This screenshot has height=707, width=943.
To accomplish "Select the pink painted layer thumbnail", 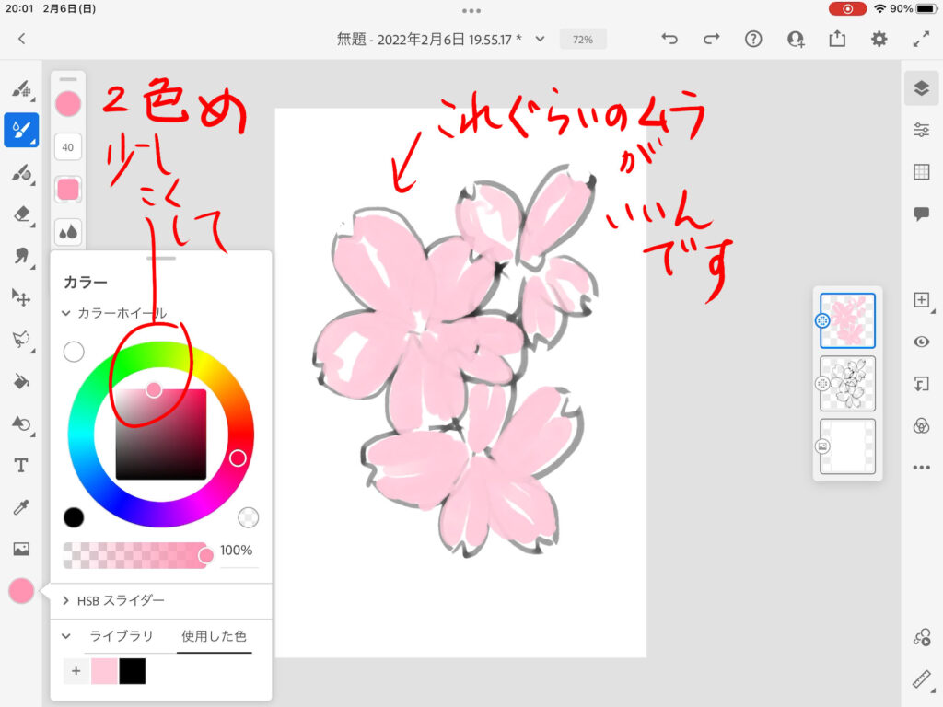I will tap(847, 320).
